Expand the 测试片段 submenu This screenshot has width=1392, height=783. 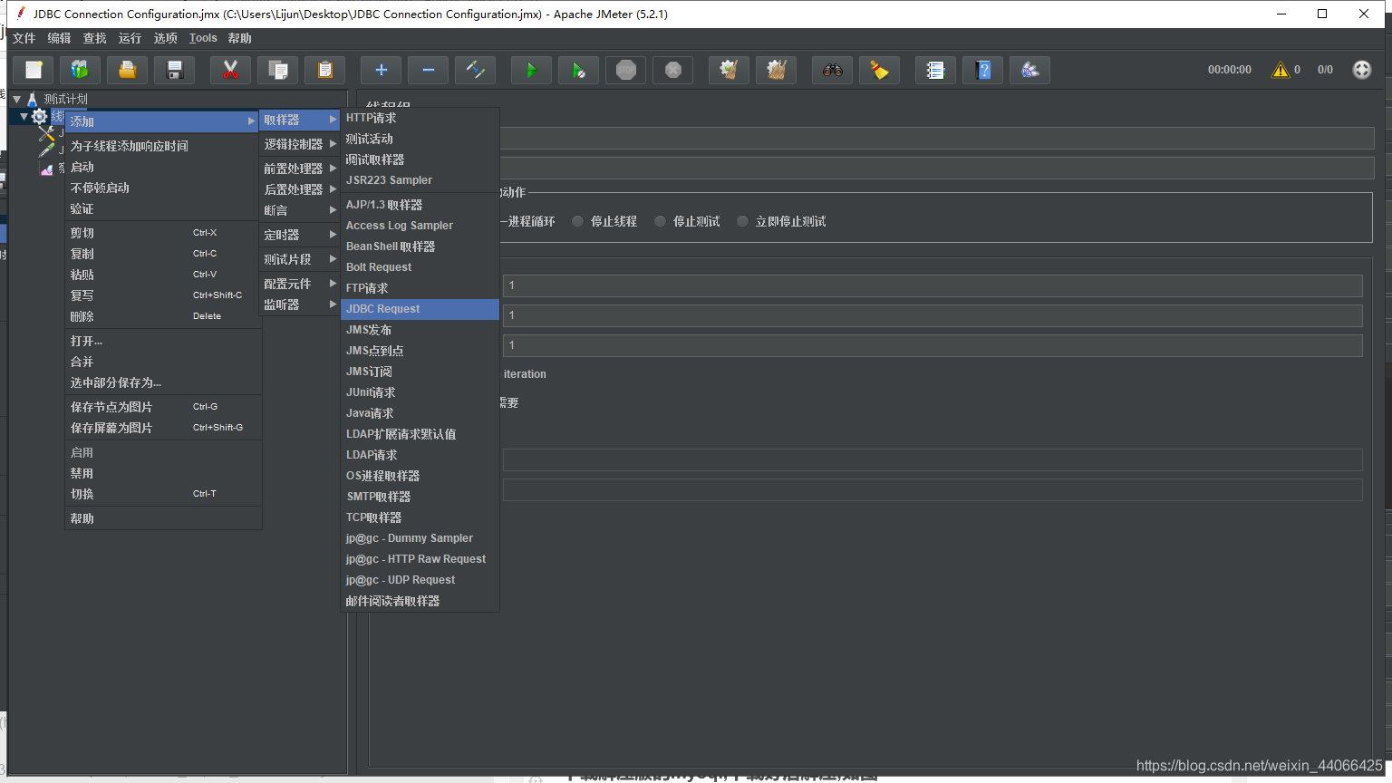tap(300, 259)
